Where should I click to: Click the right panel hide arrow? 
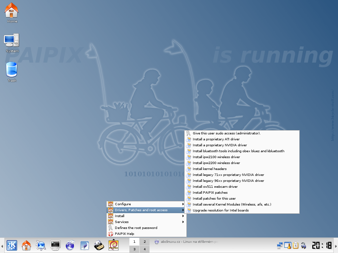click(x=336, y=245)
